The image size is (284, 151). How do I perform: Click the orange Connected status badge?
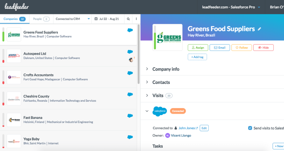point(178,111)
